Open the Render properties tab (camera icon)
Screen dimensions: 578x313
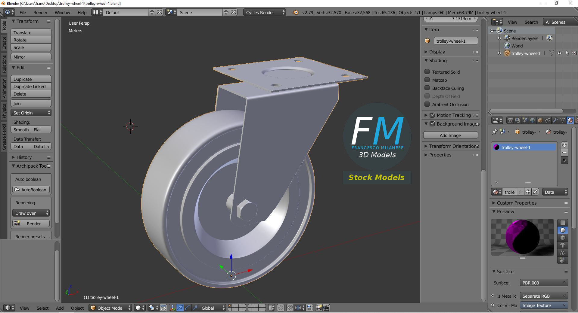[510, 120]
